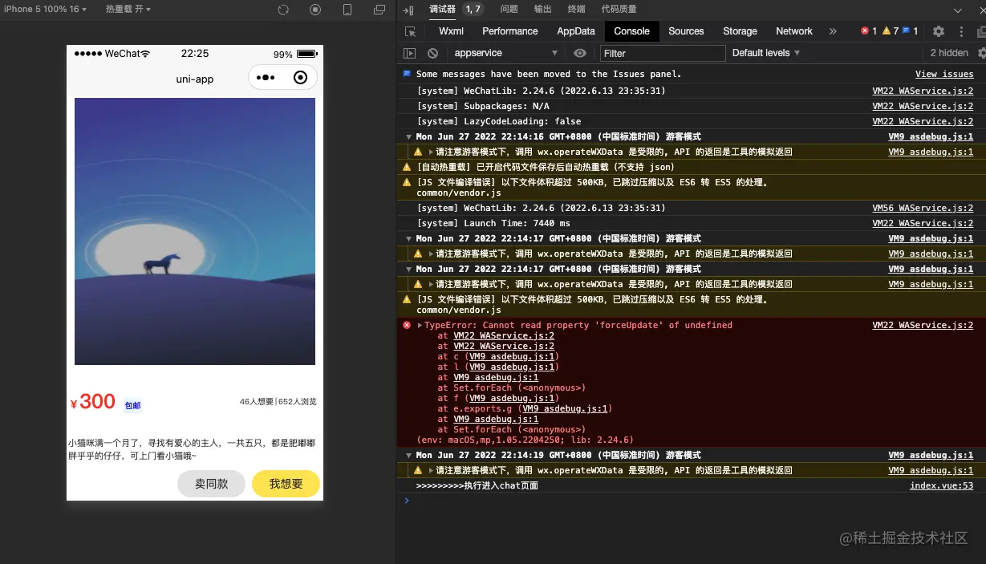
Task: Select the Console tab
Action: coord(631,31)
